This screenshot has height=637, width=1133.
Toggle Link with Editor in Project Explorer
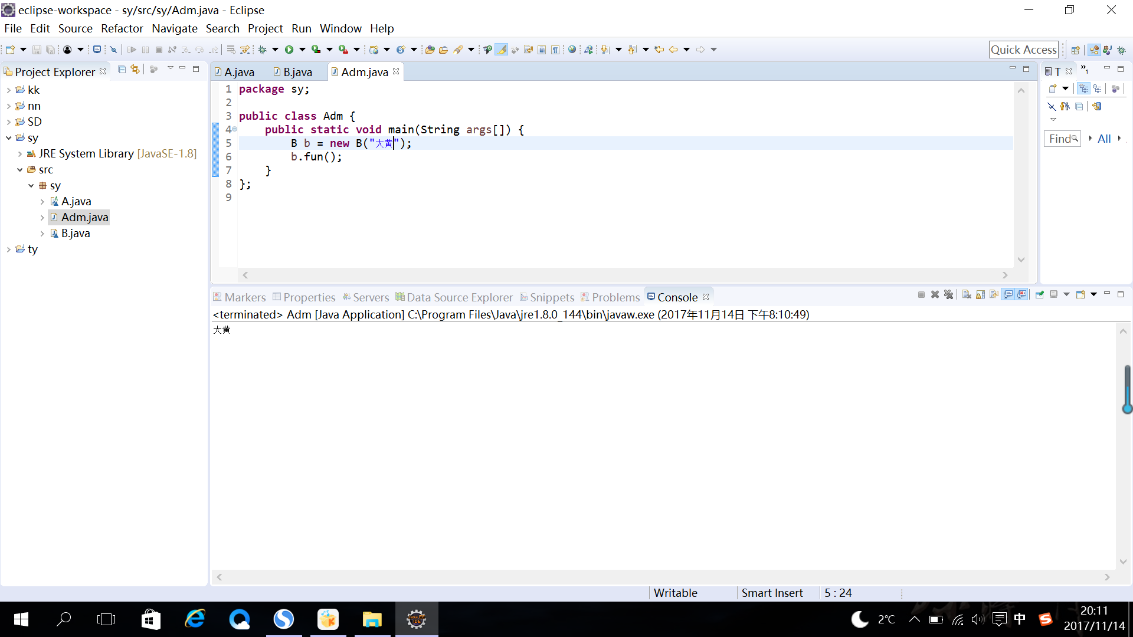135,70
